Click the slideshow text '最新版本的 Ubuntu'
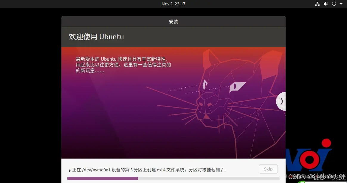 click(96, 59)
